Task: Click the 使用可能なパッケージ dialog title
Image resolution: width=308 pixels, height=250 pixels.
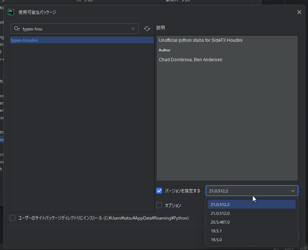Action: tap(37, 12)
